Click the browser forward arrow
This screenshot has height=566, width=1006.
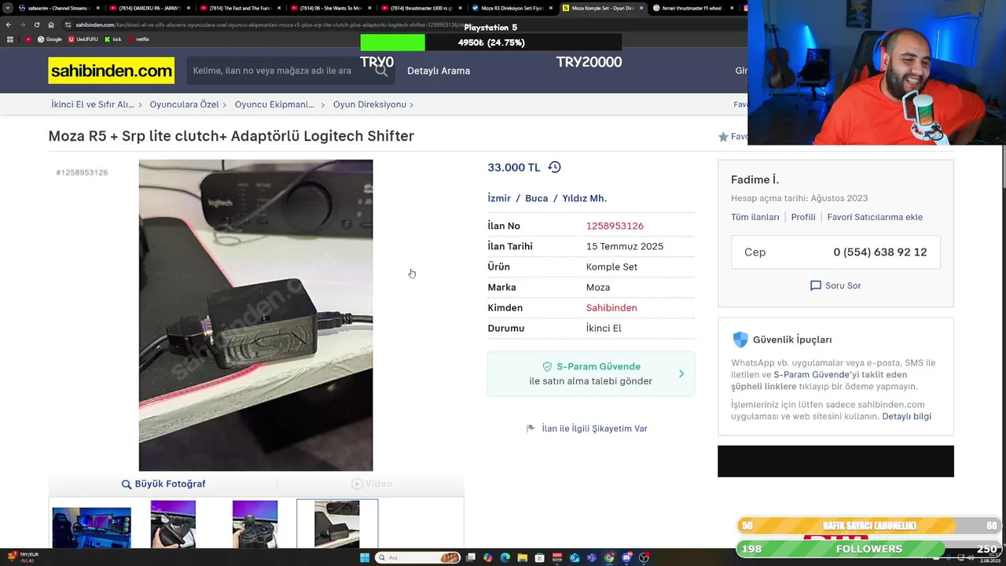[x=22, y=24]
